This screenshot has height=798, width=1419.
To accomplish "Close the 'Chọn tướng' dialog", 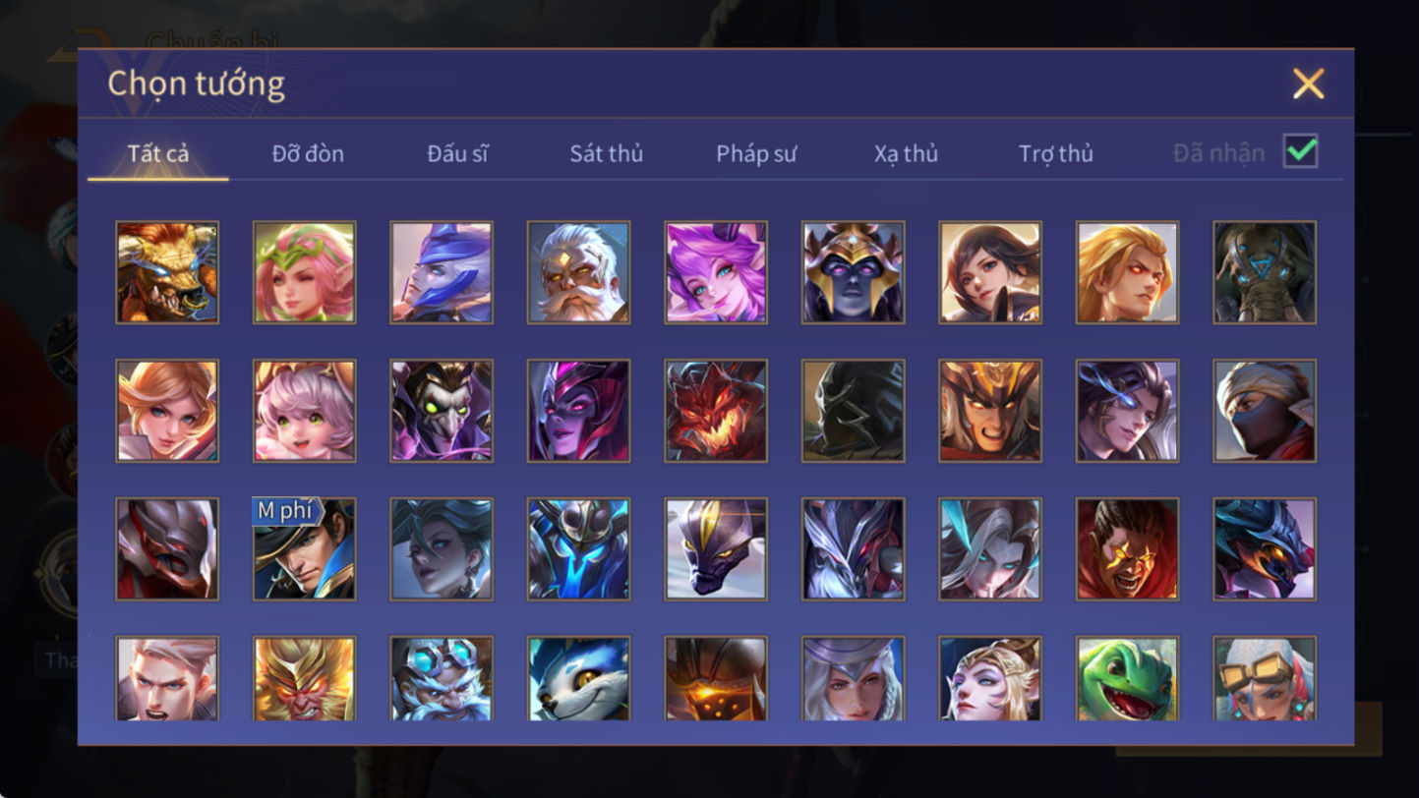I will [1309, 84].
